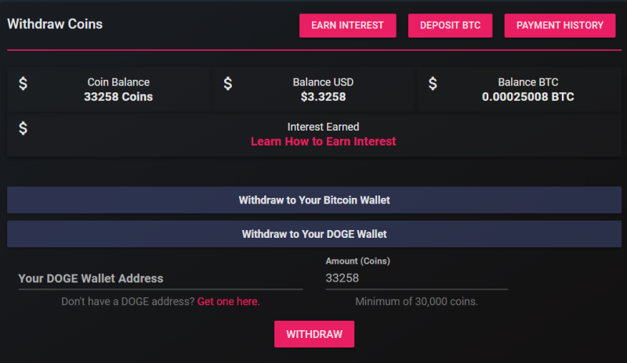Click the pink Withdraw button
Viewport: 627px width, 363px height.
tap(314, 334)
